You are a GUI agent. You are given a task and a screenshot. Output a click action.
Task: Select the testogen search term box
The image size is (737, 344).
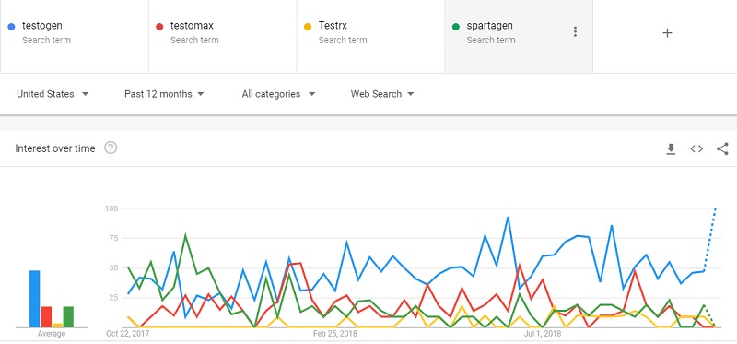(75, 36)
